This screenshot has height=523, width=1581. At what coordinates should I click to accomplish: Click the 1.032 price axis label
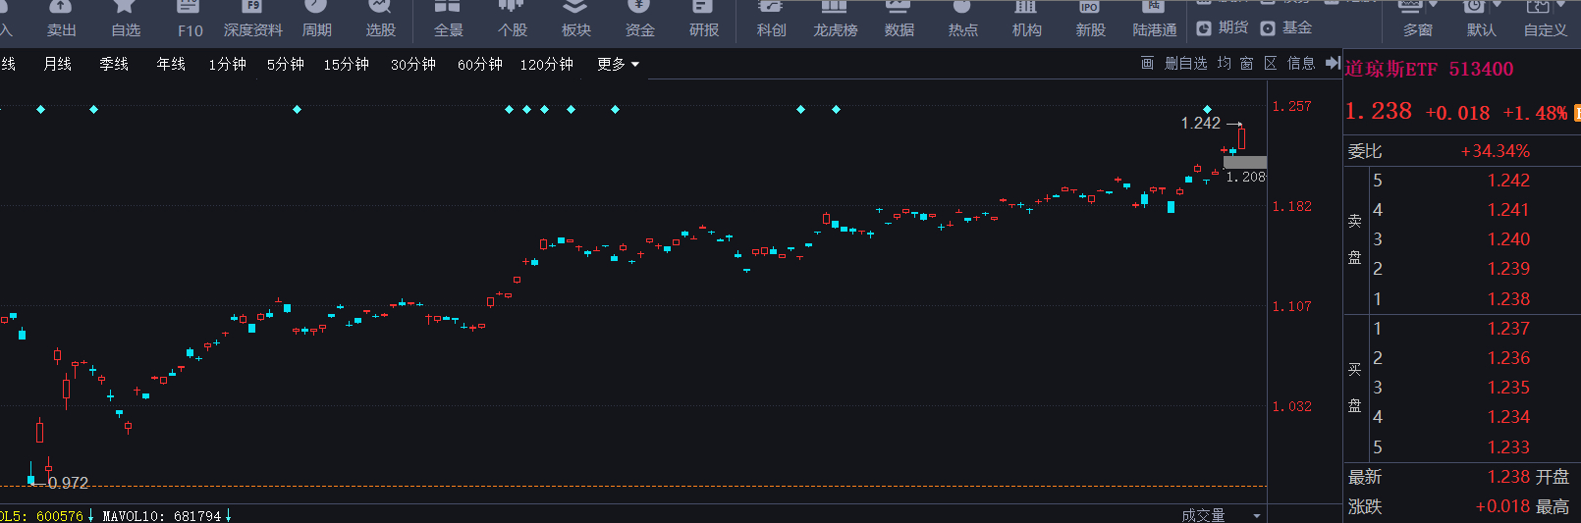pos(1291,406)
